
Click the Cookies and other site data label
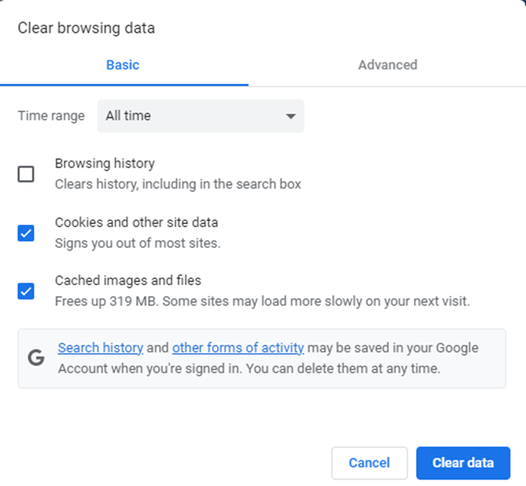coord(136,222)
